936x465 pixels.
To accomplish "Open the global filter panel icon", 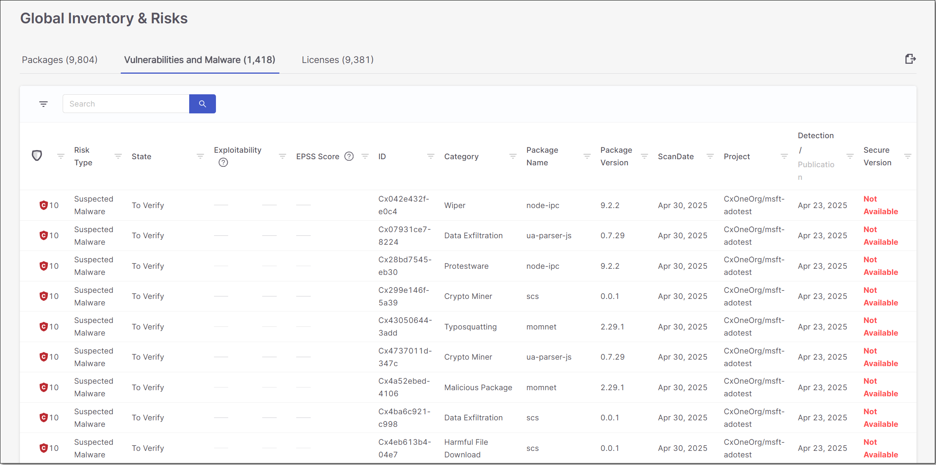I will (x=44, y=104).
